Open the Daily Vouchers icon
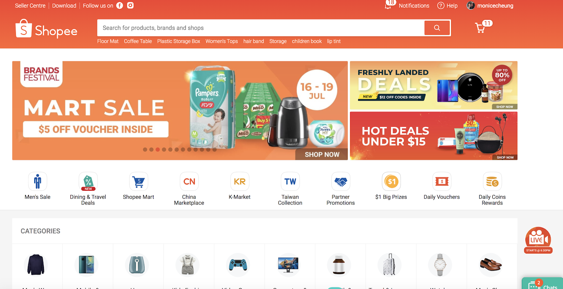This screenshot has height=289, width=563. pos(442,181)
